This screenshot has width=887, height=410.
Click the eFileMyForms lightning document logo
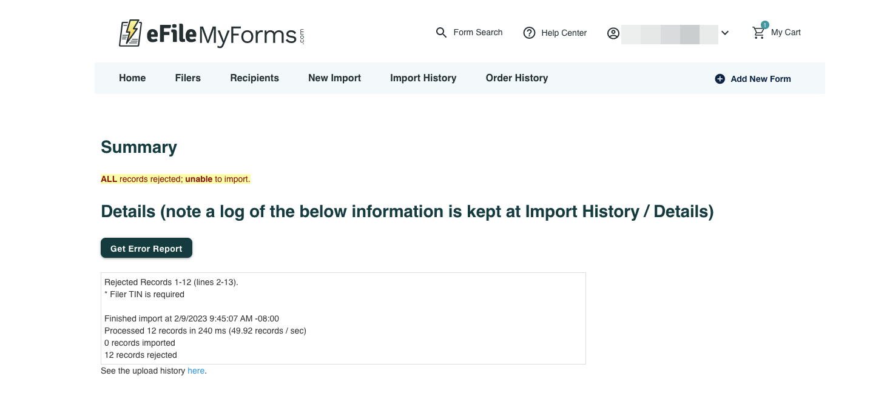[130, 33]
